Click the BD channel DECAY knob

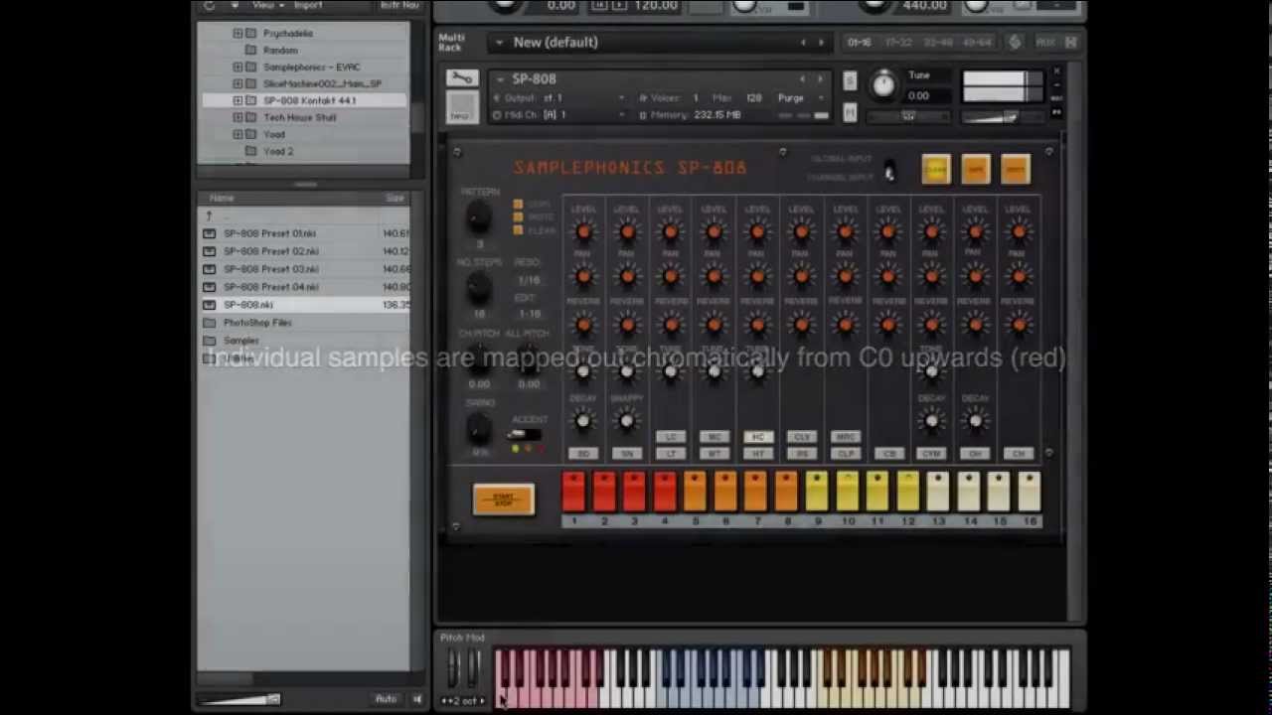(x=583, y=421)
